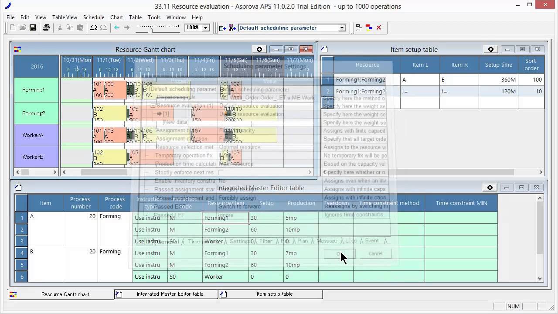Open the Tools menu
This screenshot has width=558, height=314.
tap(154, 17)
